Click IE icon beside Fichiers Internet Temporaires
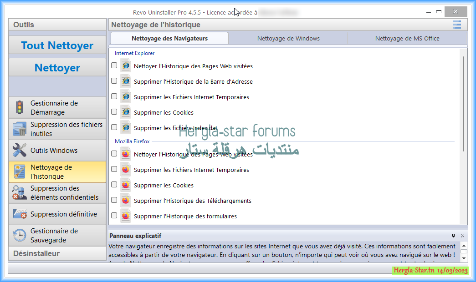Viewport: 476px width, 282px height. tap(126, 97)
